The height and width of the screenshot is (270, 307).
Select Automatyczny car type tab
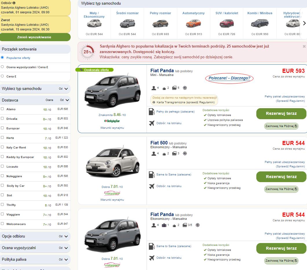pos(193,23)
